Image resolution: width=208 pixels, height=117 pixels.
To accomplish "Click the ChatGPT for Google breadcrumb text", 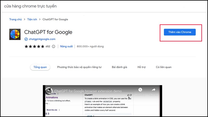I will click(55, 19).
